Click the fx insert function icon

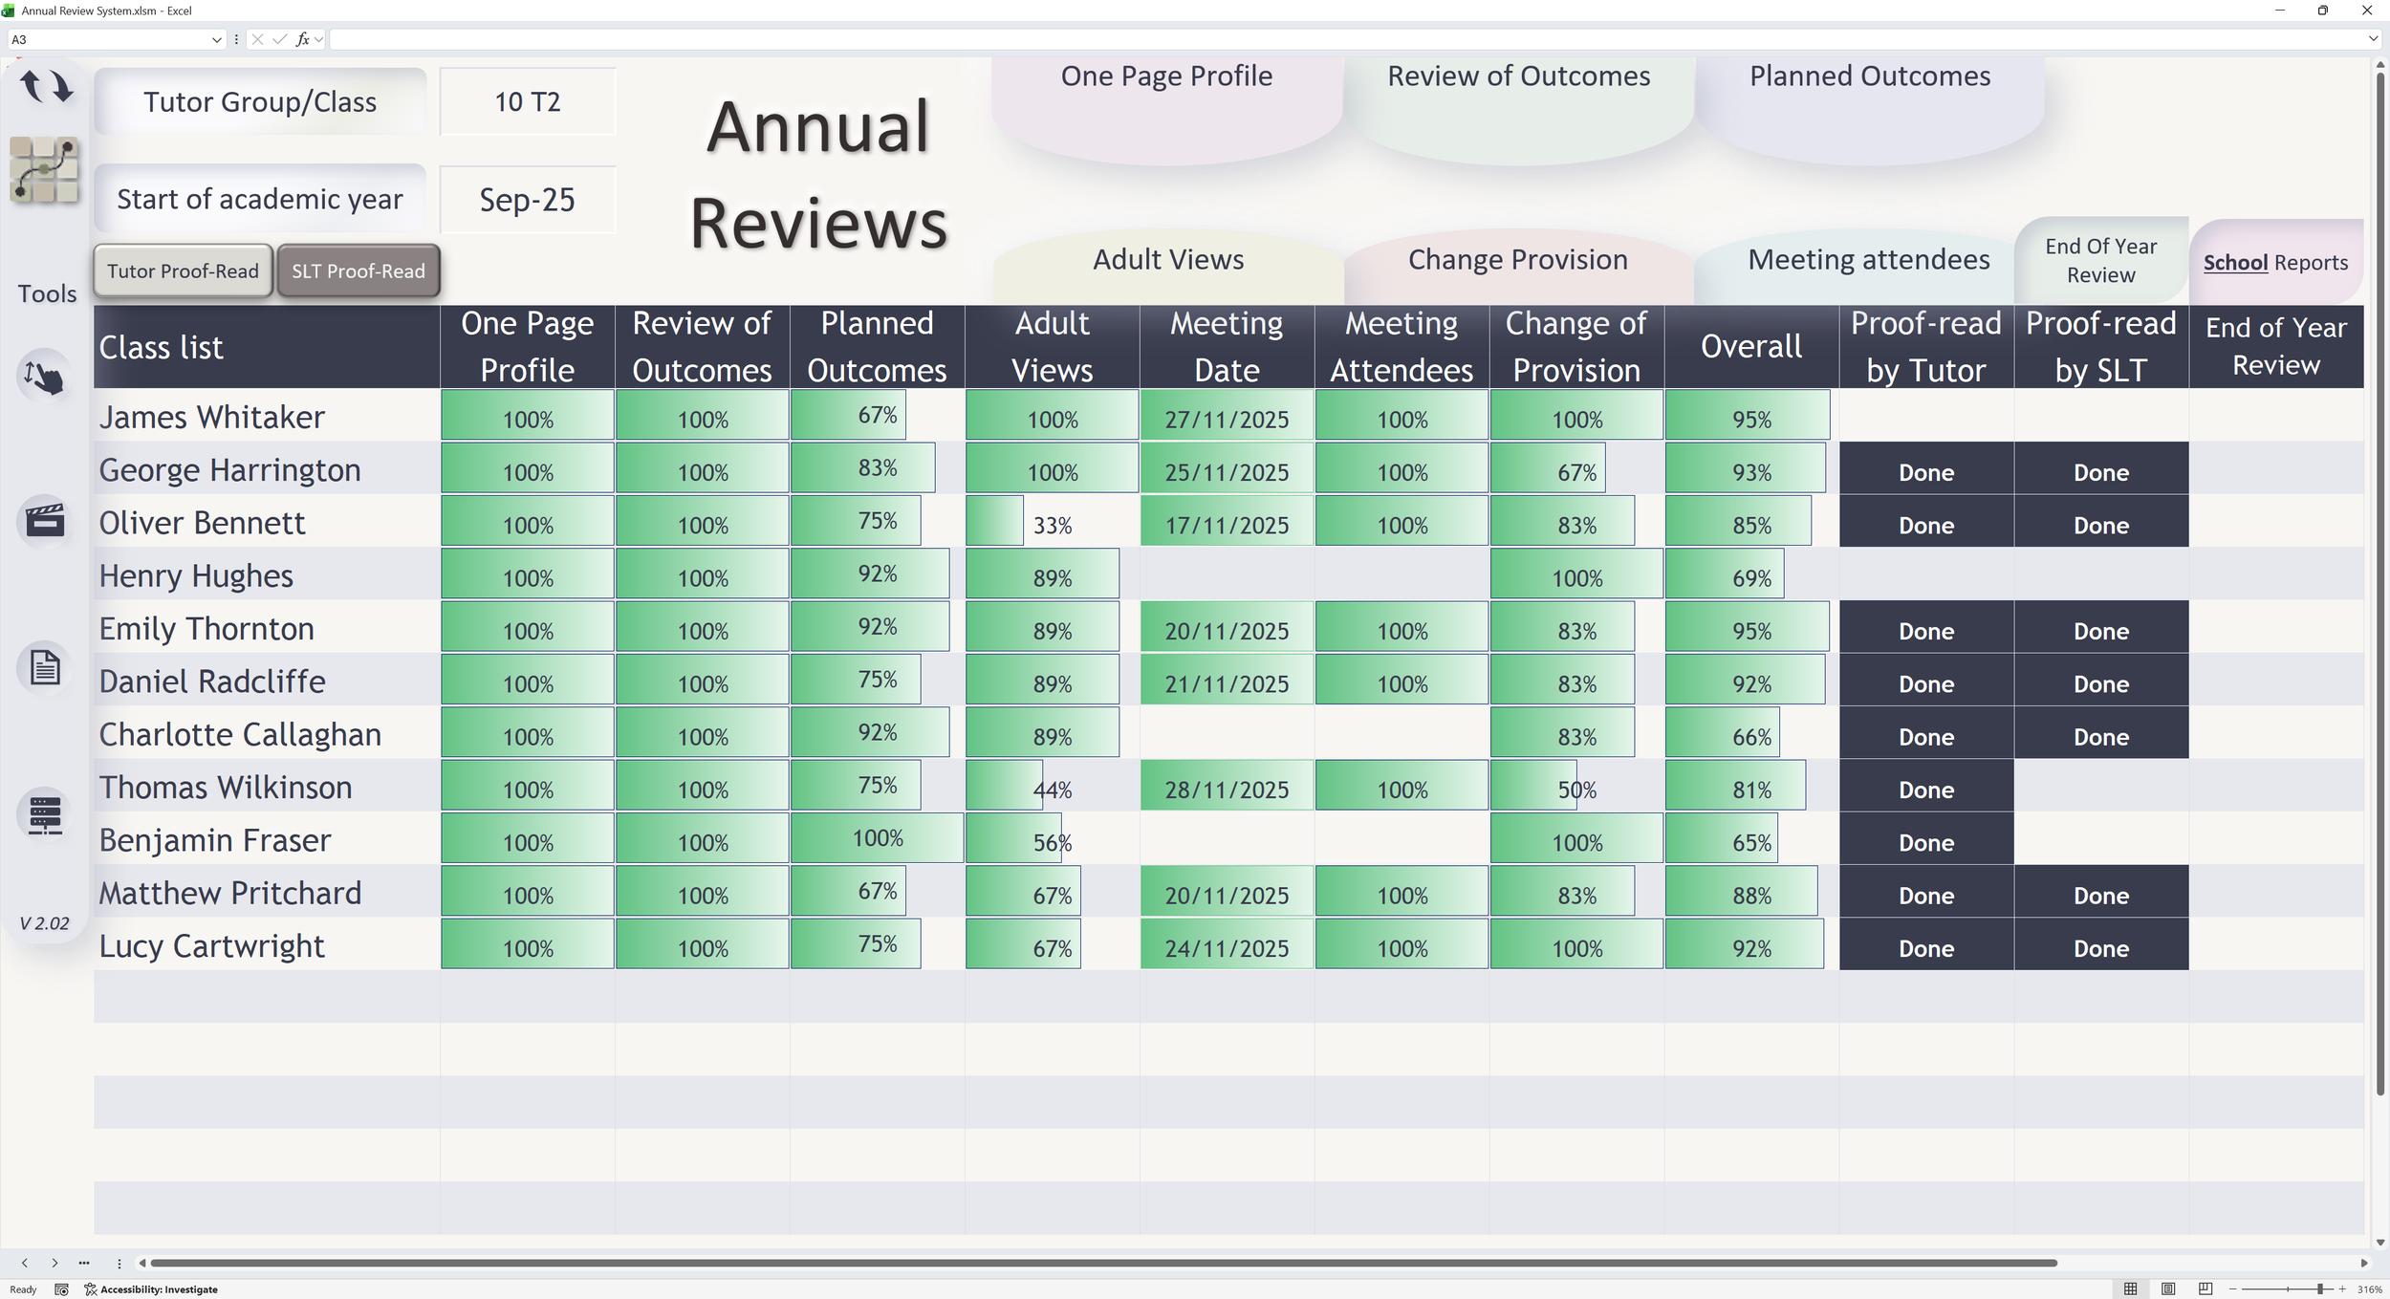[302, 39]
